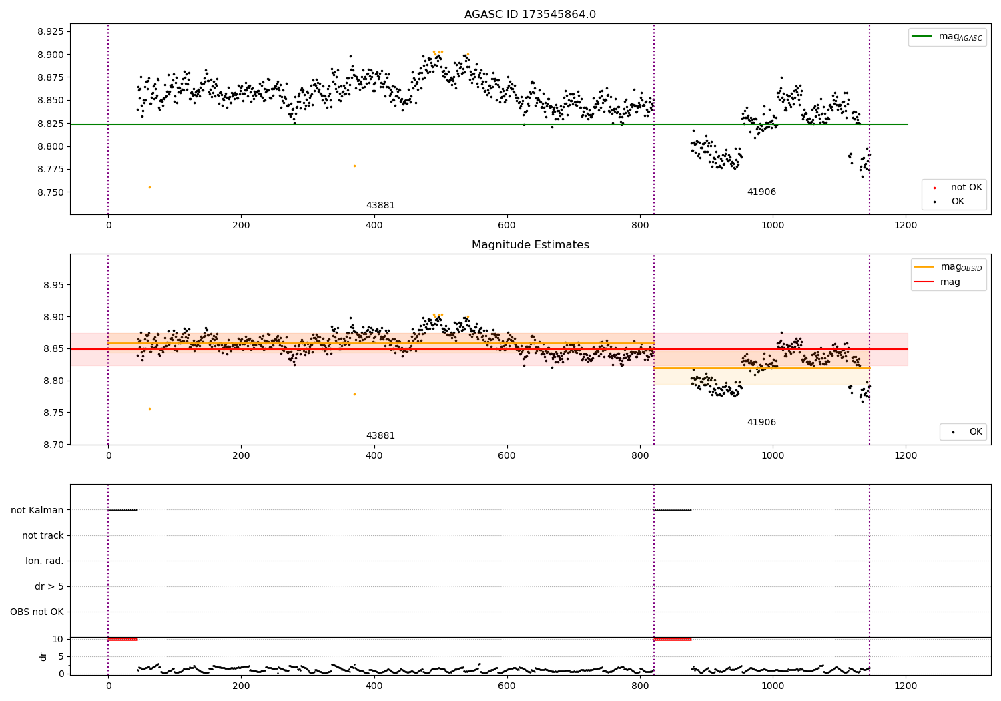Viewport: 1001px width, 701px height.
Task: Click the 8.750 y-tick in top plot
Action: pyautogui.click(x=50, y=192)
